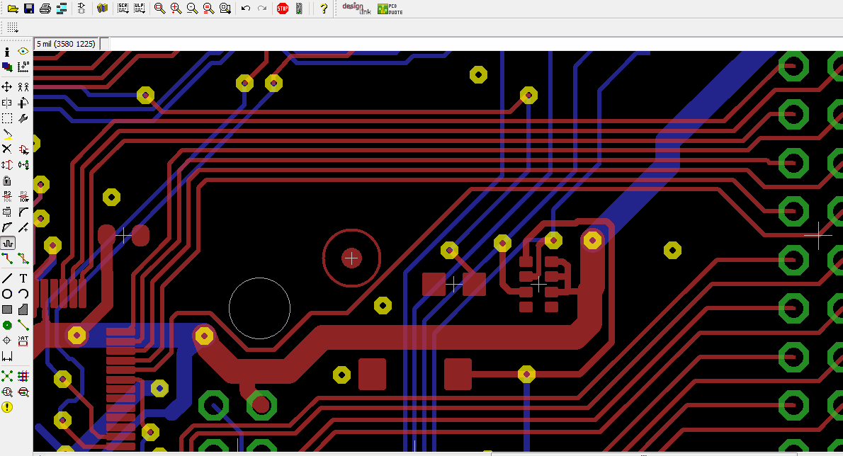The height and width of the screenshot is (456, 843).
Task: Activate the Move tool cross-arrows icon
Action: click(x=7, y=86)
